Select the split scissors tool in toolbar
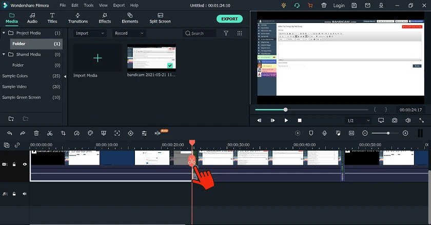The image size is (431, 225). coord(50,133)
